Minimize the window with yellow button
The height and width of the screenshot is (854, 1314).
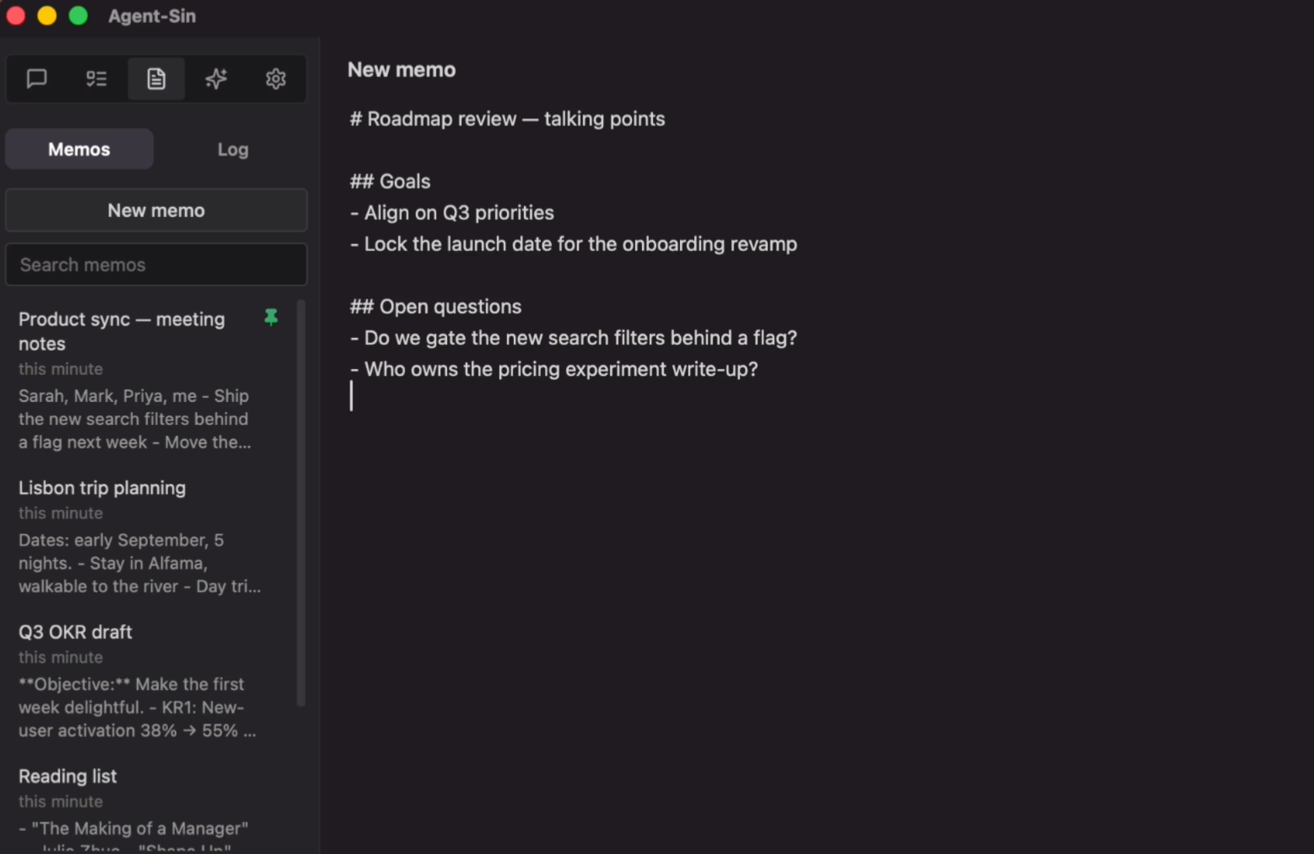tap(47, 16)
